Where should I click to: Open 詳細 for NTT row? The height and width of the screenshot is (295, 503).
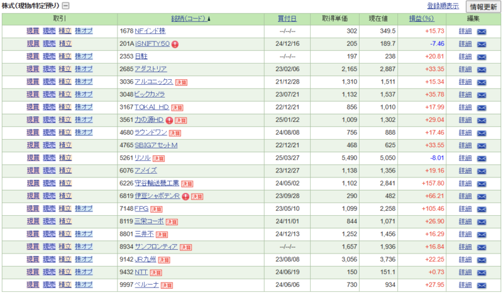coord(465,272)
